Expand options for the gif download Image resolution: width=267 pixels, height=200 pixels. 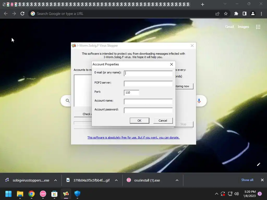[116, 180]
